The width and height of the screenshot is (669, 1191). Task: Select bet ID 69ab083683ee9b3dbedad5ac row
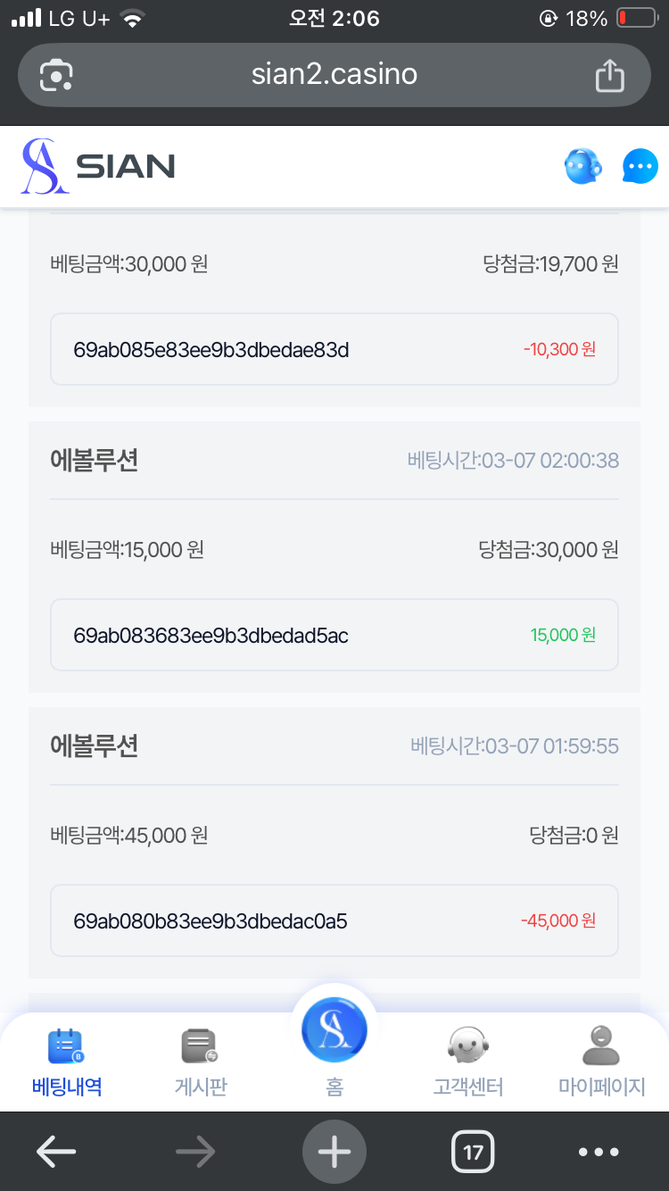point(334,635)
